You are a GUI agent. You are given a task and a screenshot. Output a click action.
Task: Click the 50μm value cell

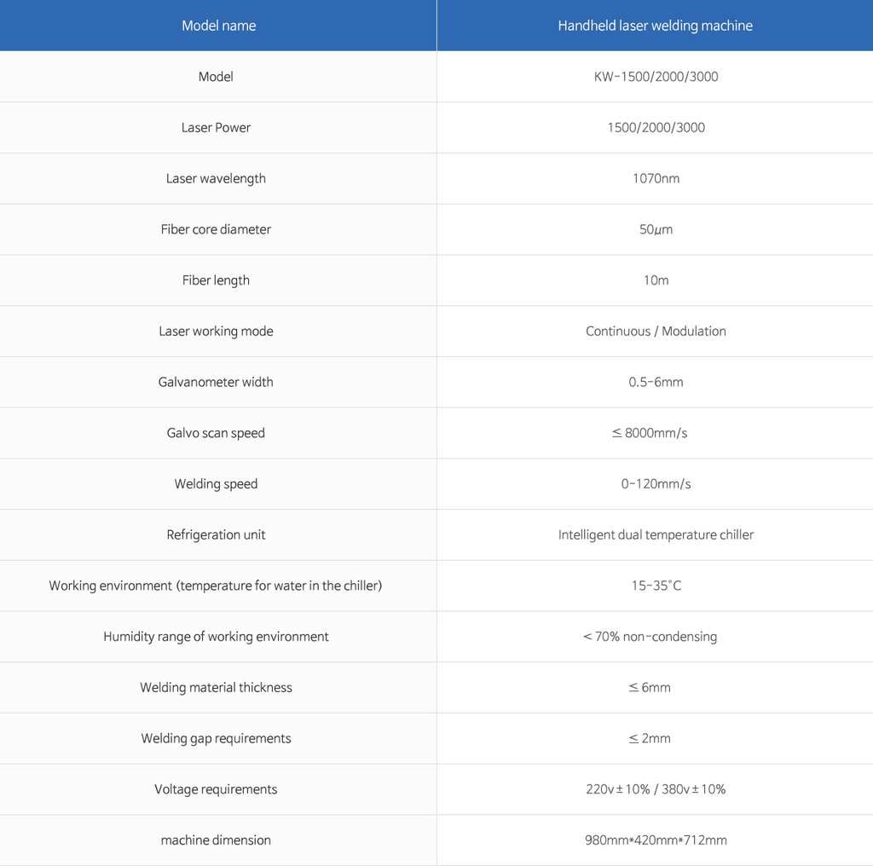pos(655,229)
